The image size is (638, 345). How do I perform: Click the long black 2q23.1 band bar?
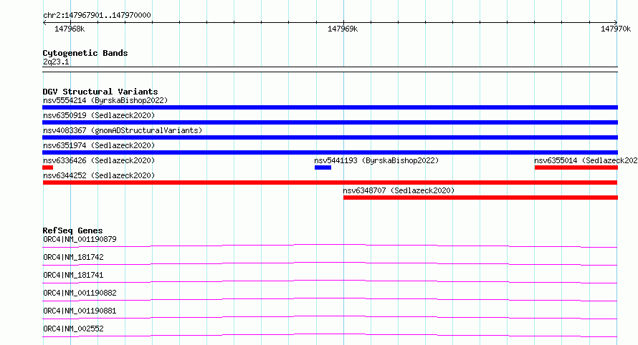pos(330,69)
